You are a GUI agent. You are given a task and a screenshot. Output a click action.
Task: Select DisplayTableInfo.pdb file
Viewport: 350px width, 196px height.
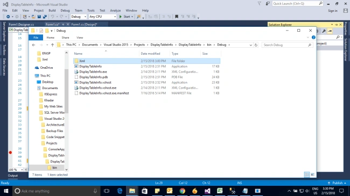(94, 77)
